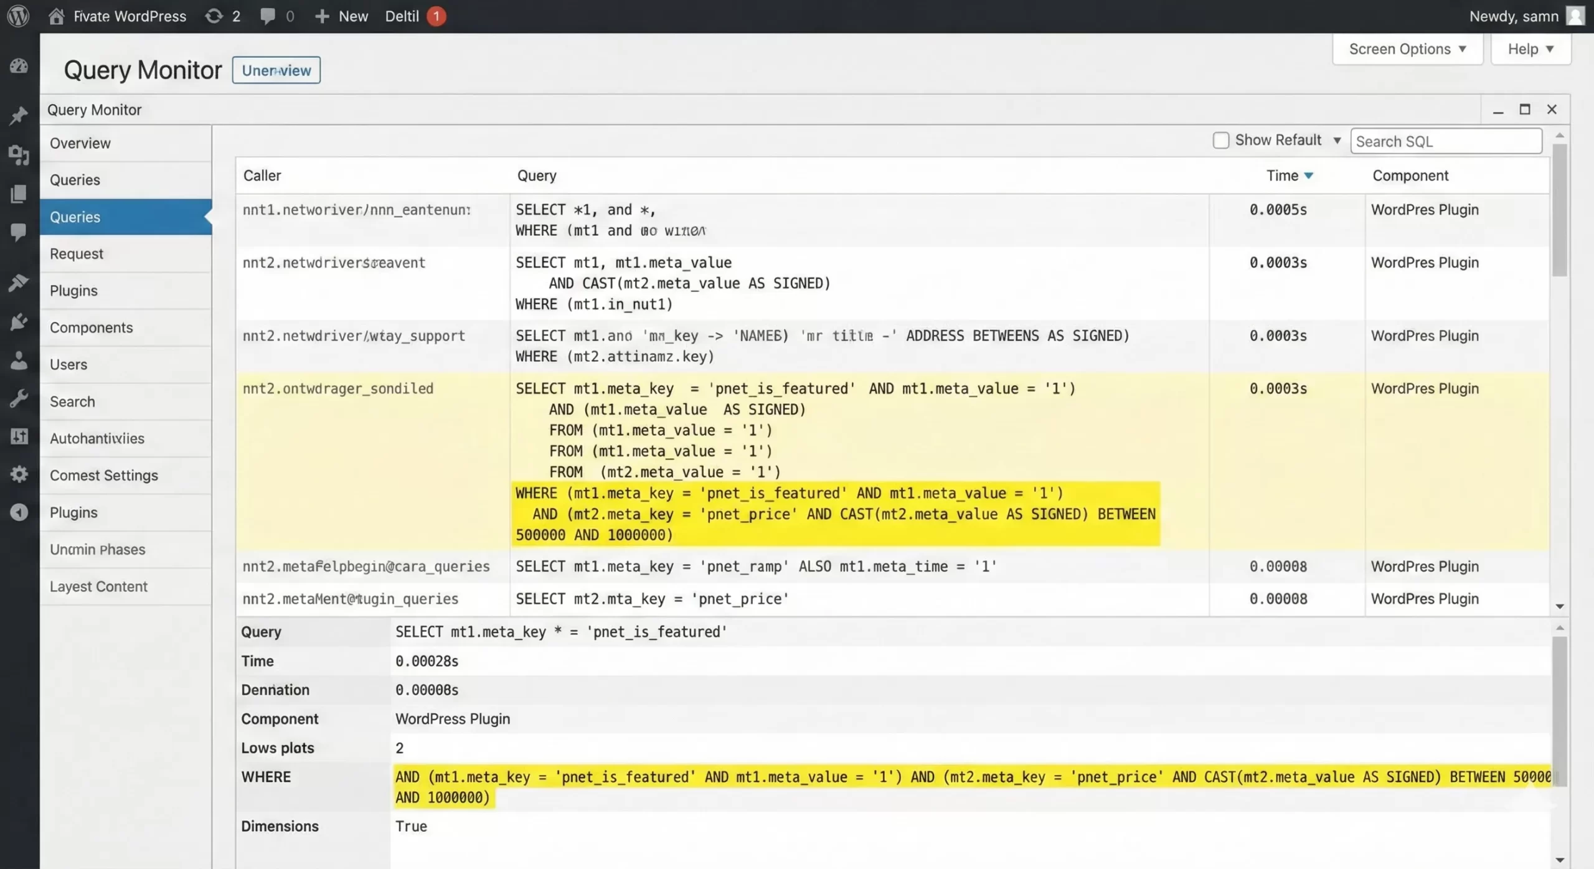
Task: Click the Unerview button beside title
Action: click(276, 70)
